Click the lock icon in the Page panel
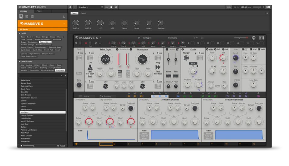Image resolution: width=289 pixels, height=166 pixels. pyautogui.click(x=267, y=13)
